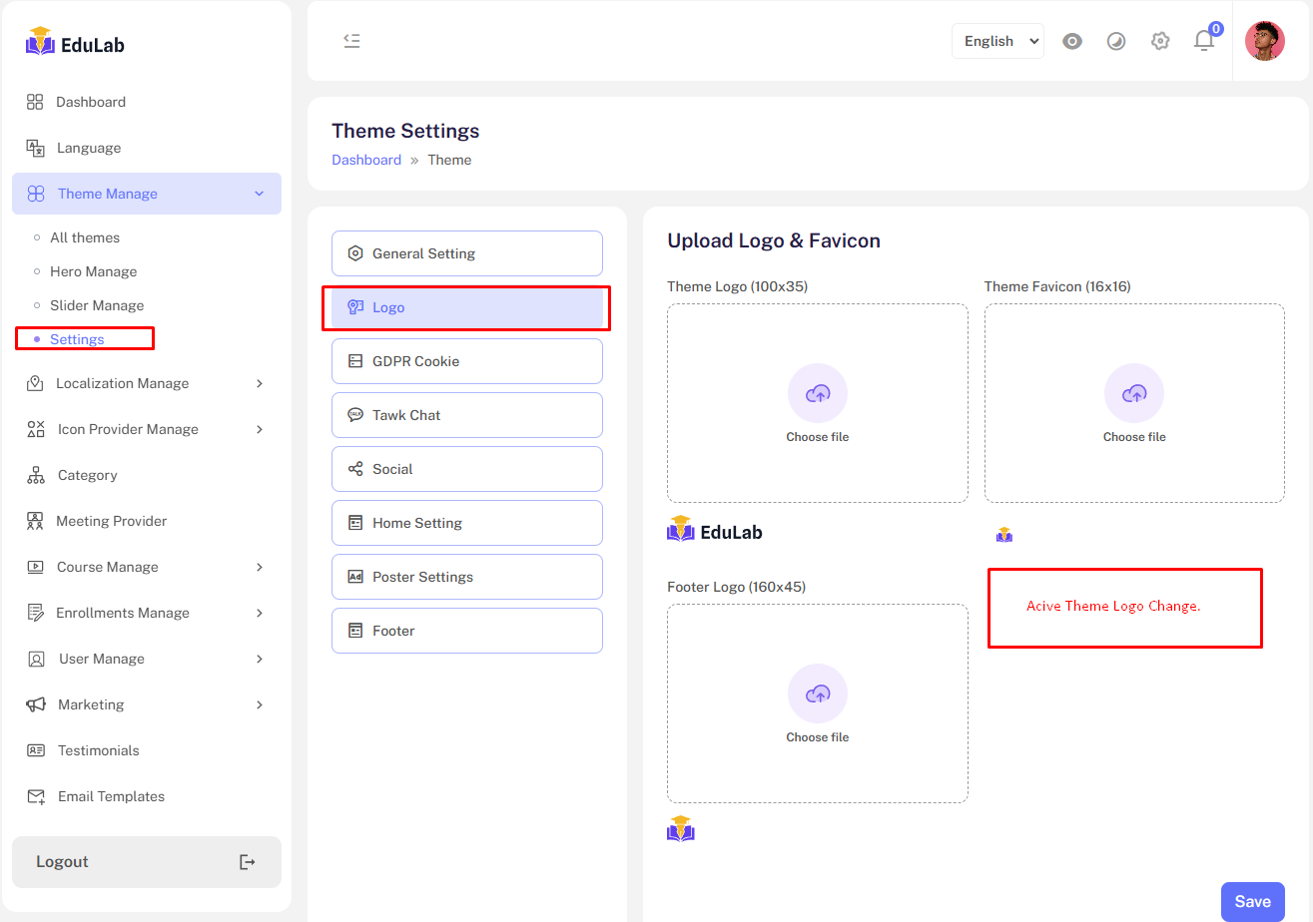
Task: Click the Logout button in sidebar
Action: (x=146, y=862)
